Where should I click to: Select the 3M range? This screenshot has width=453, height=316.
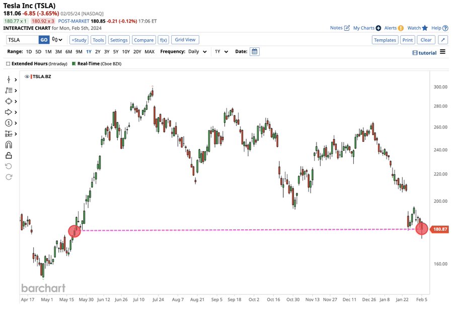click(58, 52)
